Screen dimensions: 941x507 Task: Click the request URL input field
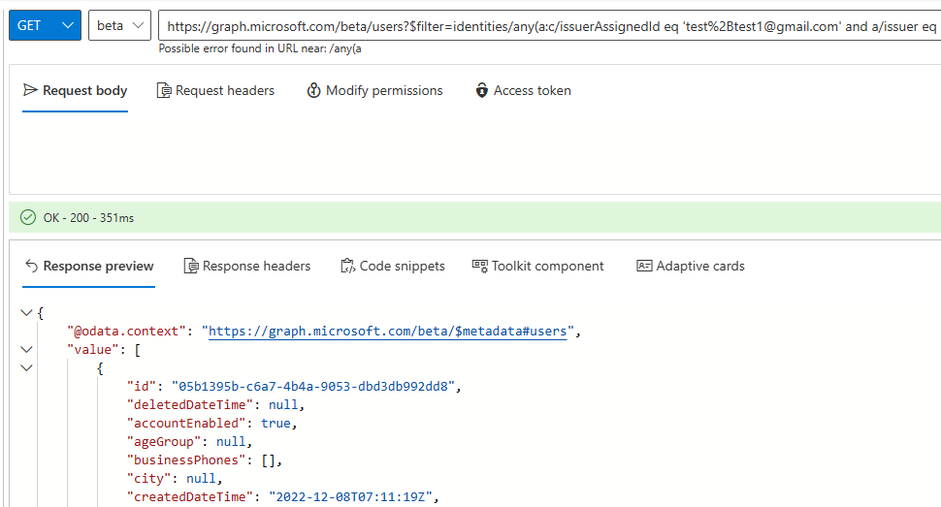(550, 26)
